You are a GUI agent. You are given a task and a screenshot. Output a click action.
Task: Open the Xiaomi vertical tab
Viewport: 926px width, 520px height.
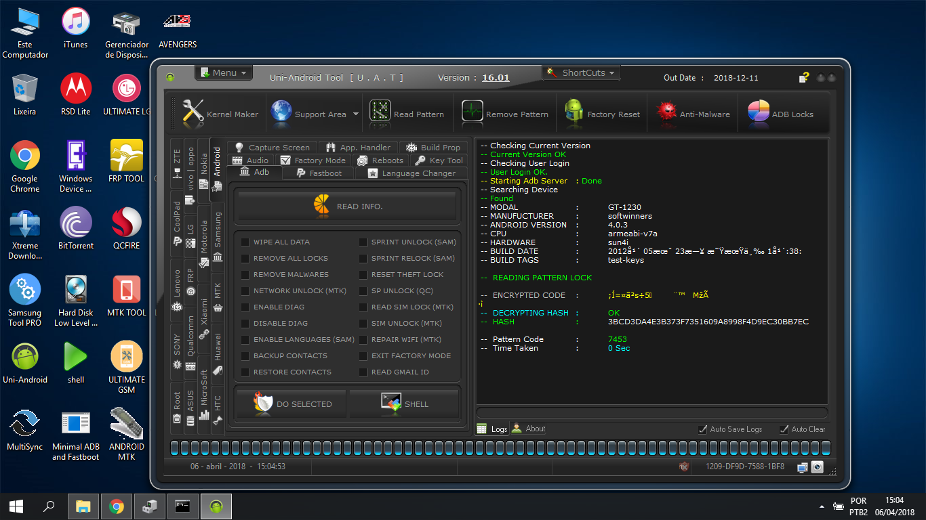point(204,319)
